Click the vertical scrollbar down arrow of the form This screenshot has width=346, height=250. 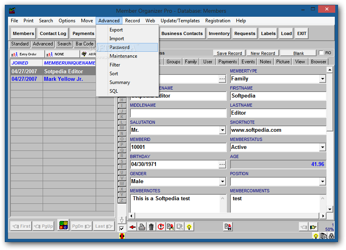pos(329,209)
